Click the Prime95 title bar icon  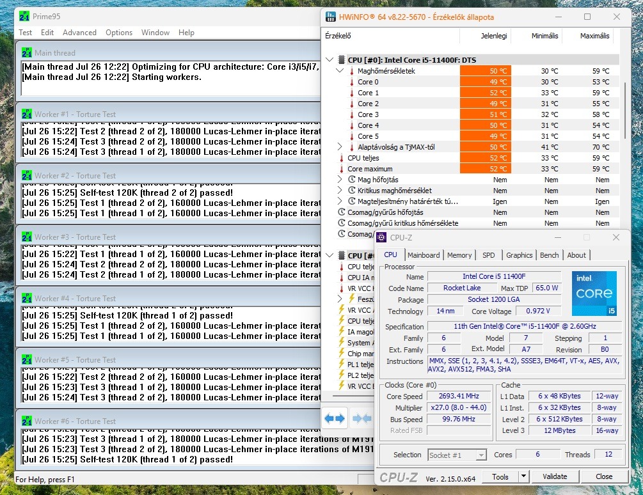24,17
